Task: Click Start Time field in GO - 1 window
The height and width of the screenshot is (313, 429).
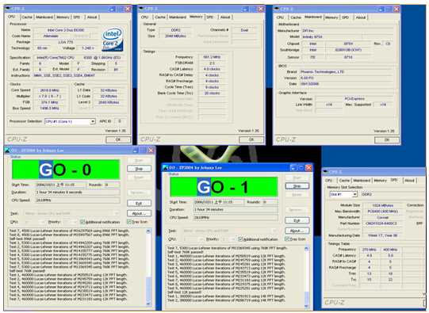Action: click(x=218, y=202)
